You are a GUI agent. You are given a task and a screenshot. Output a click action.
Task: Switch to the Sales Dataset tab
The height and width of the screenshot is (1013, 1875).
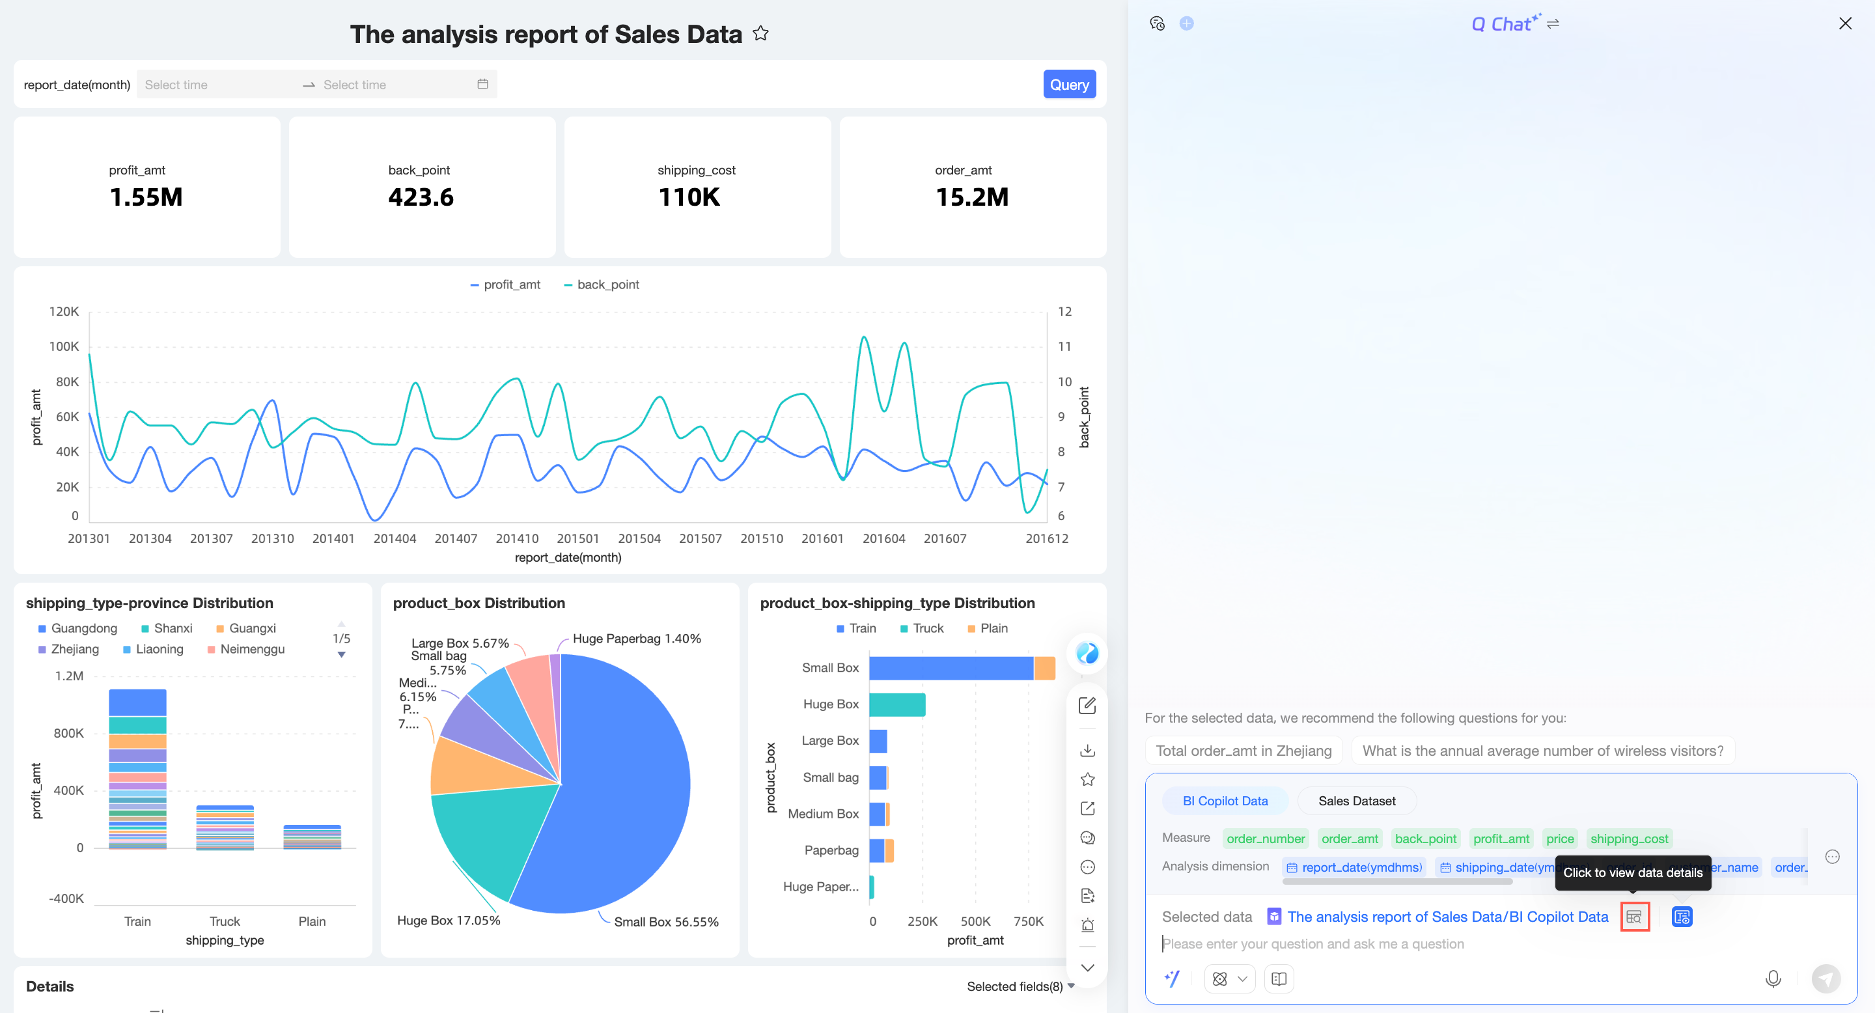[x=1356, y=801]
